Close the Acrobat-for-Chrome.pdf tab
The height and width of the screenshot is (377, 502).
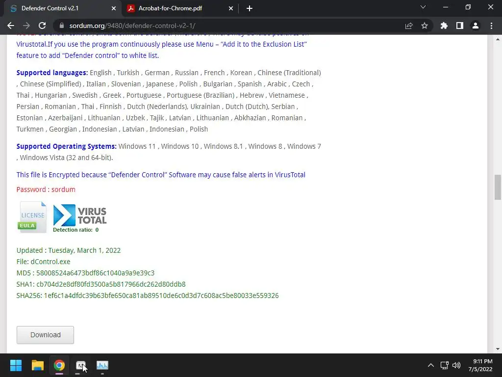[231, 9]
